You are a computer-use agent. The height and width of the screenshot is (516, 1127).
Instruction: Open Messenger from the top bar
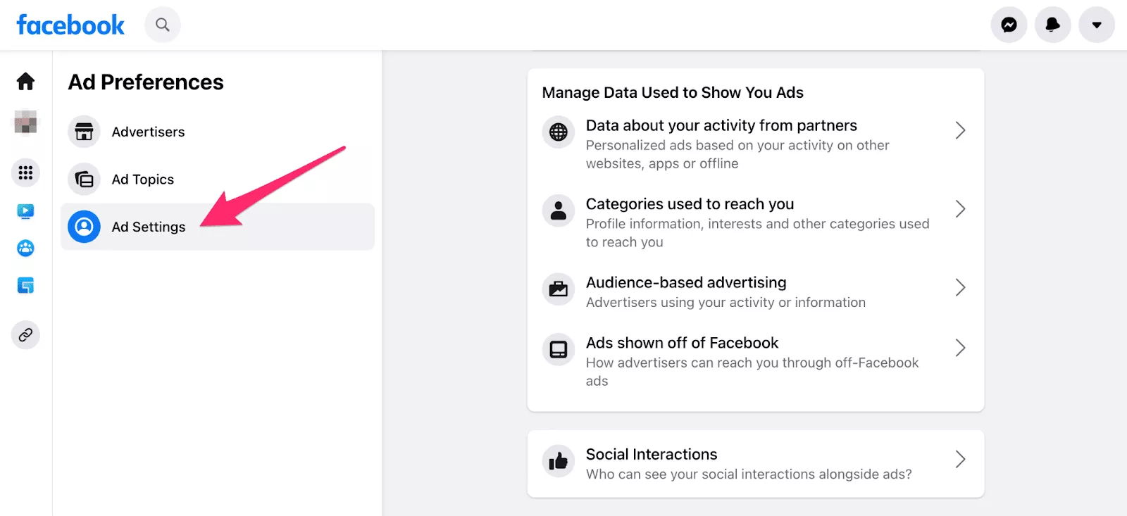point(1009,25)
